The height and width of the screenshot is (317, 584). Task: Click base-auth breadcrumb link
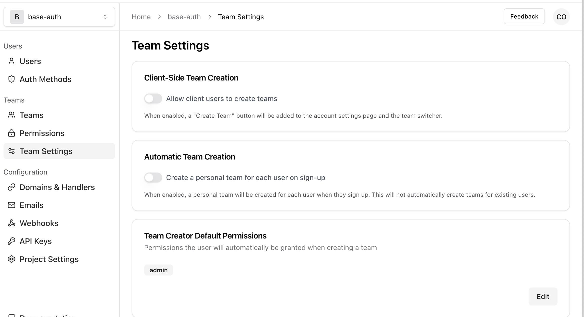click(x=184, y=17)
